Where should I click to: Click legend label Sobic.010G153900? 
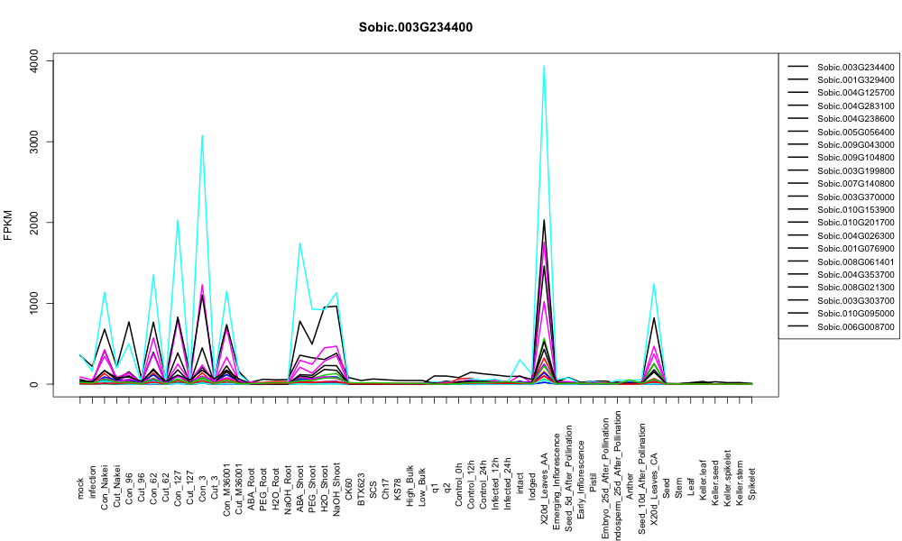pos(855,210)
